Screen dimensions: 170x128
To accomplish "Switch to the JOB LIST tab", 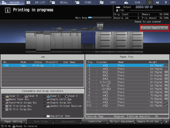I will (36, 2).
